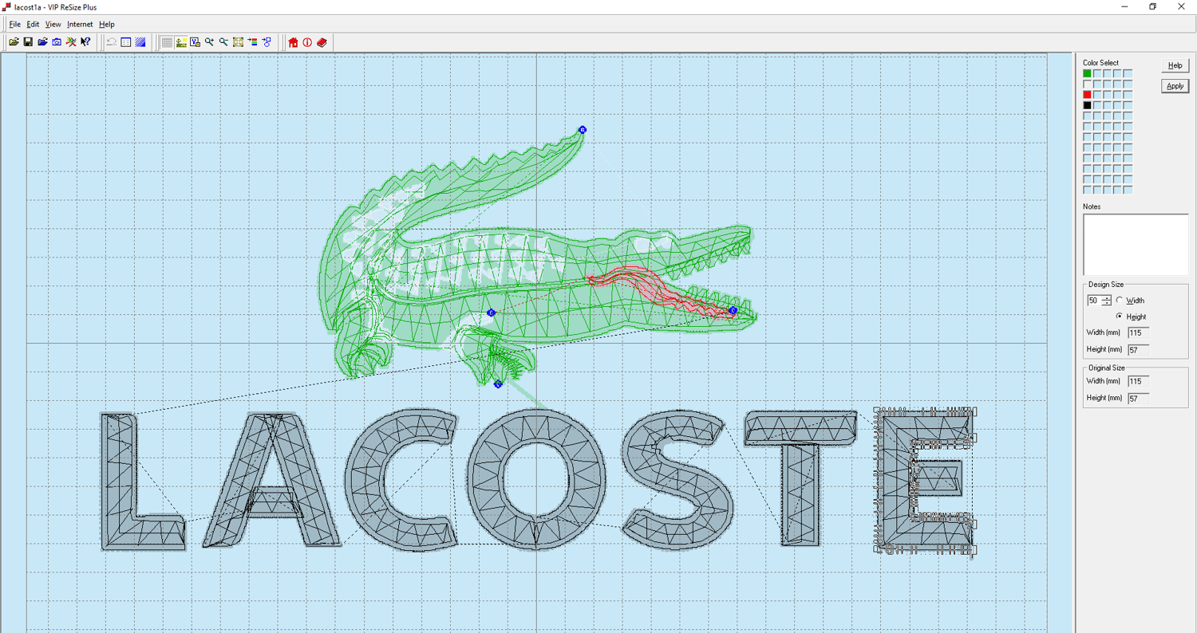This screenshot has height=633, width=1197.
Task: Select the white color swatch
Action: [x=1087, y=84]
